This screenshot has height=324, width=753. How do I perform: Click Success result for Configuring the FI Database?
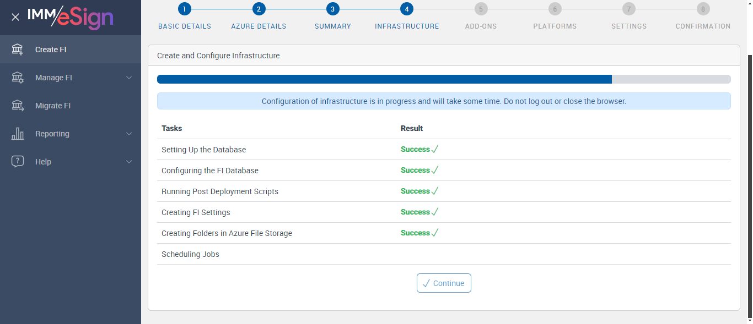pos(419,171)
